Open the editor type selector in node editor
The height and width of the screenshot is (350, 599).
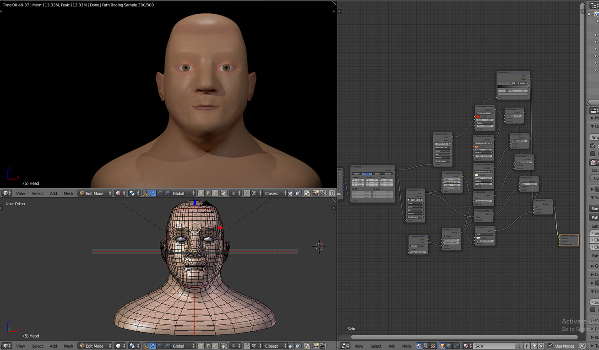point(345,346)
